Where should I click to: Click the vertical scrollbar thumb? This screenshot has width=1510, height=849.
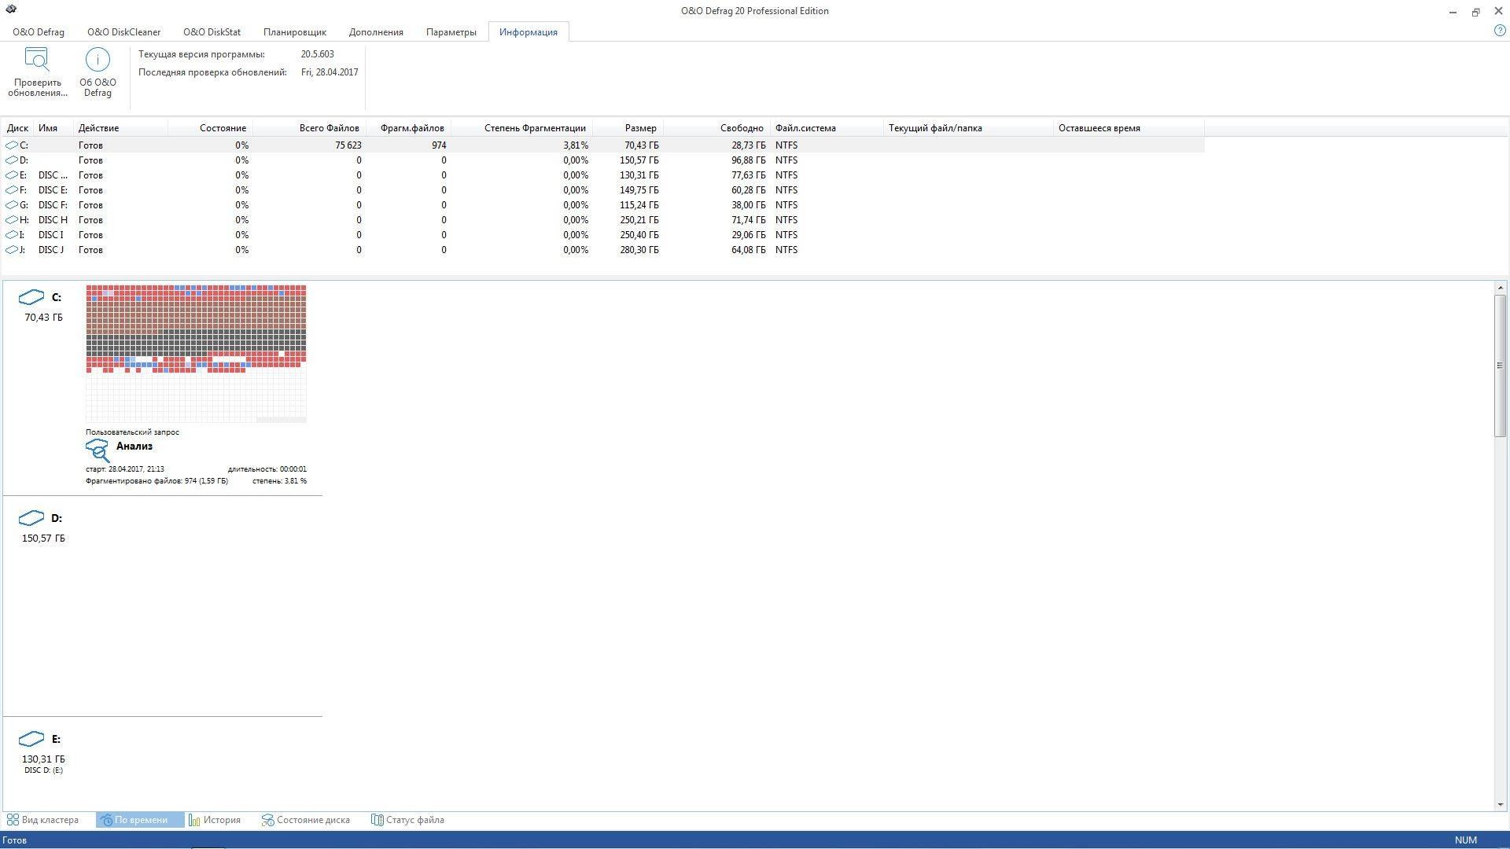tap(1501, 366)
